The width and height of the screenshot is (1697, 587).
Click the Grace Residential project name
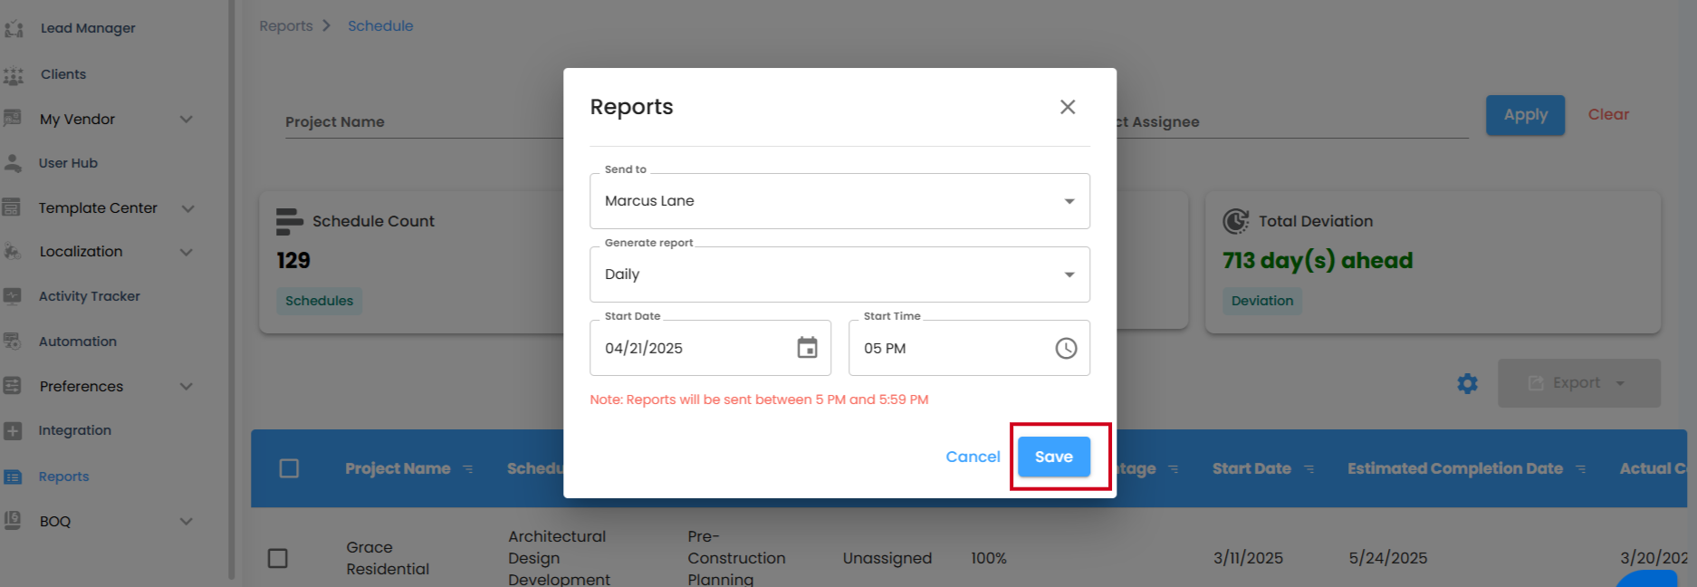388,558
